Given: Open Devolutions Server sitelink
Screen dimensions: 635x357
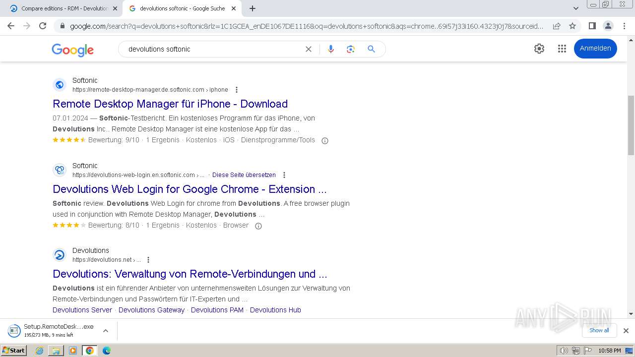Looking at the screenshot, I should click(x=82, y=310).
